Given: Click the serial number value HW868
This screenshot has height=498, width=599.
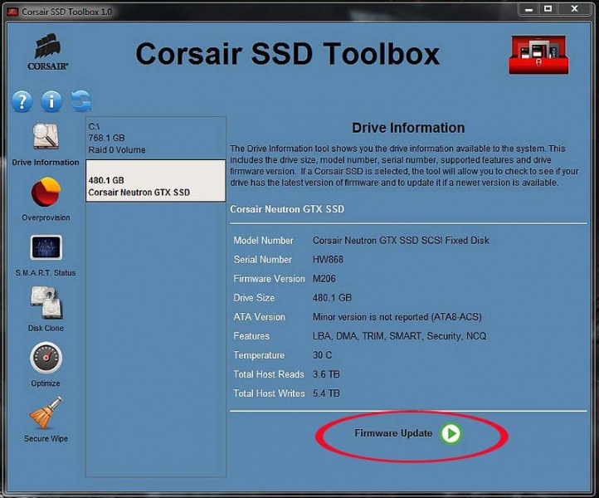Looking at the screenshot, I should tap(328, 260).
